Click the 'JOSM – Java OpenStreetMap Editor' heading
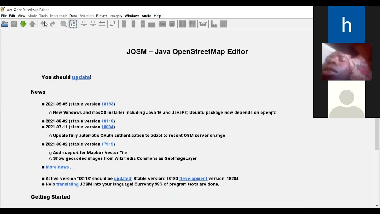The width and height of the screenshot is (380, 214). (187, 51)
